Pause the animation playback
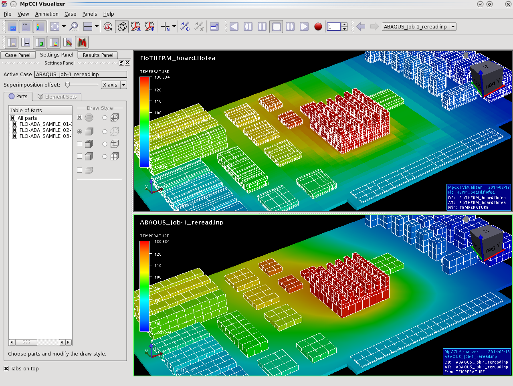The height and width of the screenshot is (386, 513). pos(262,27)
